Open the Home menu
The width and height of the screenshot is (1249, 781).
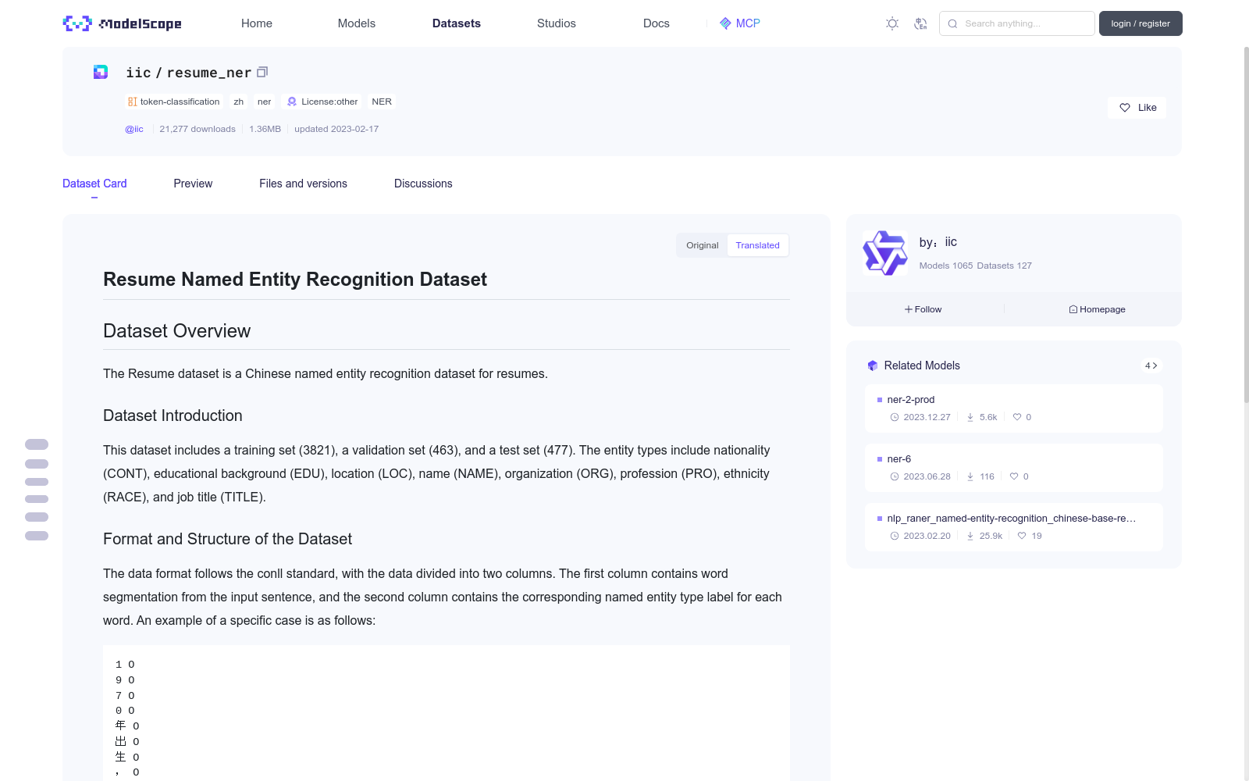pos(257,23)
